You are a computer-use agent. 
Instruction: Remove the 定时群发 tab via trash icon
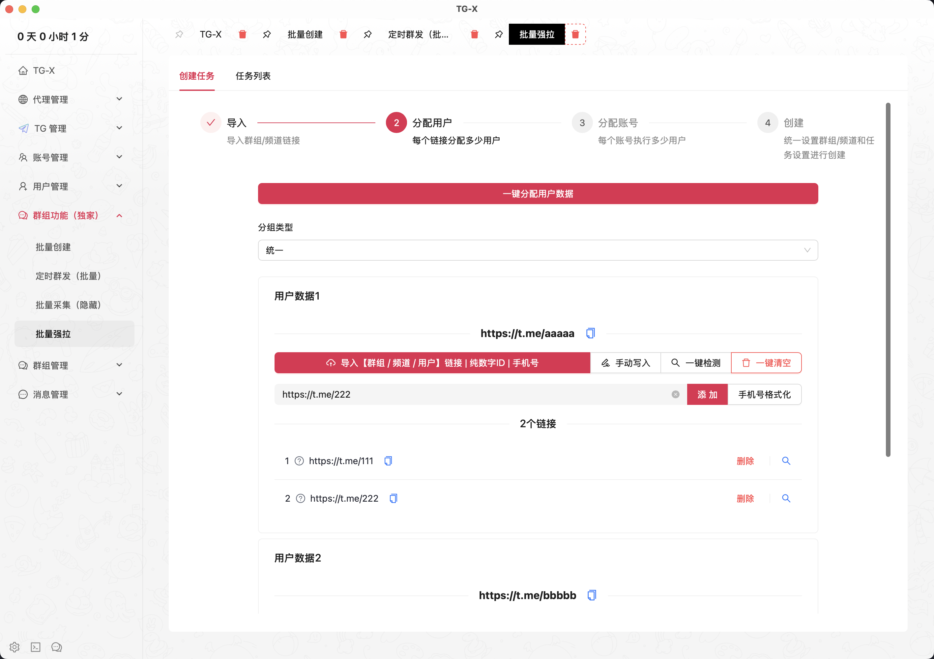tap(474, 35)
